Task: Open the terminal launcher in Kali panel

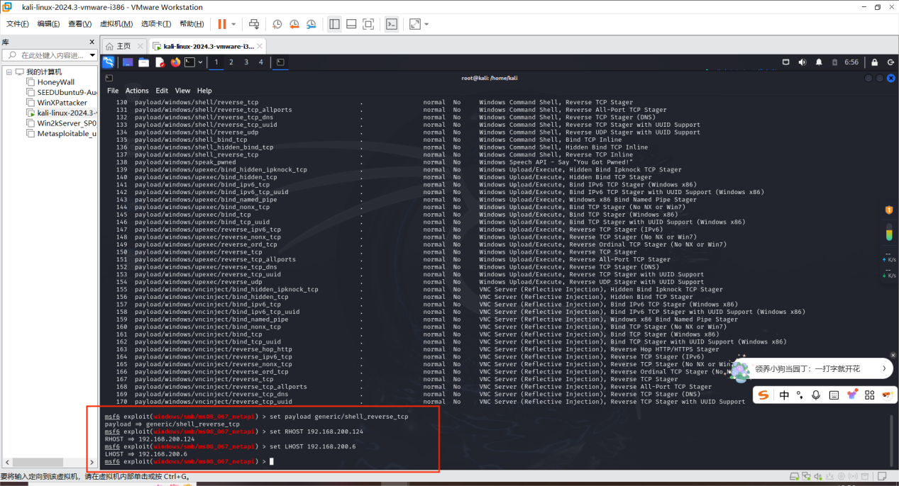Action: pyautogui.click(x=189, y=62)
